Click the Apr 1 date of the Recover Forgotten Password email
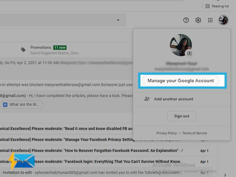 coord(204,151)
